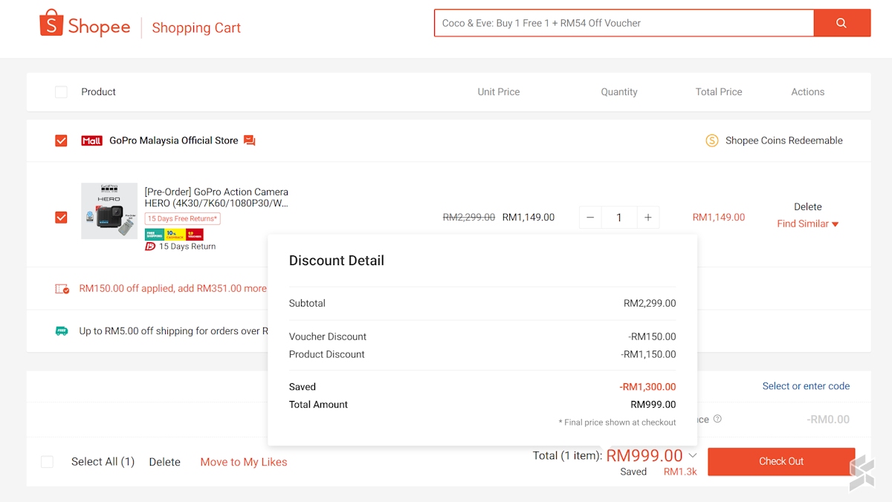Click the Shopee logo
The image size is (892, 502).
point(84,27)
